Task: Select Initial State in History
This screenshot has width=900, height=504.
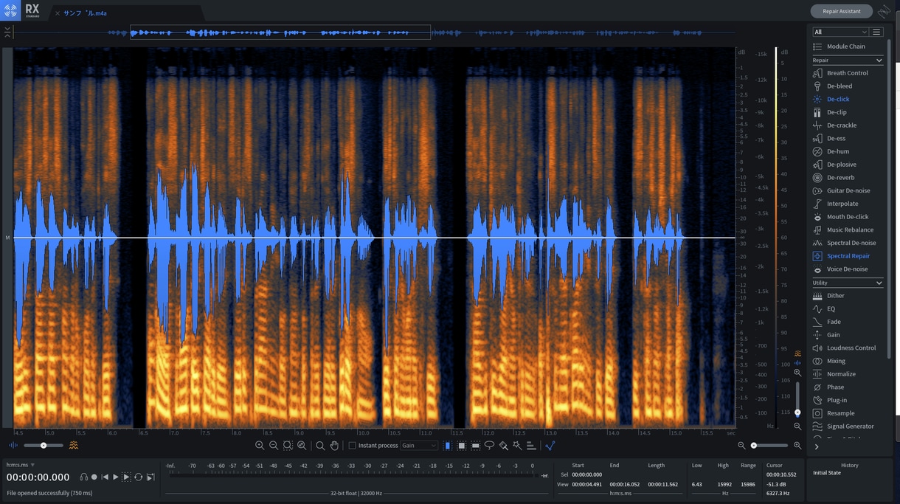Action: click(827, 473)
